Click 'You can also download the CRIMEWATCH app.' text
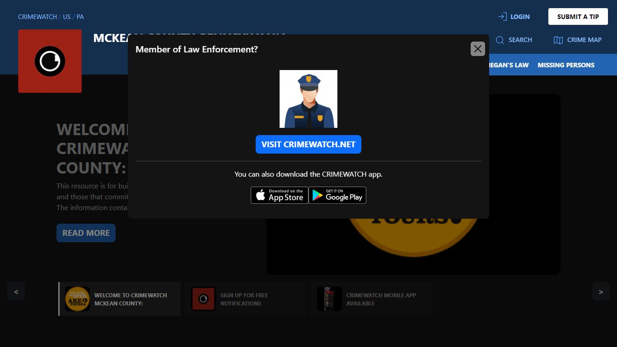The width and height of the screenshot is (617, 347). click(x=308, y=174)
